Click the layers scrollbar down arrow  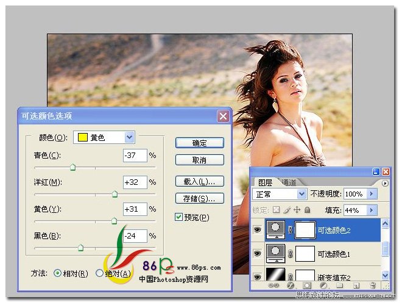coord(385,276)
